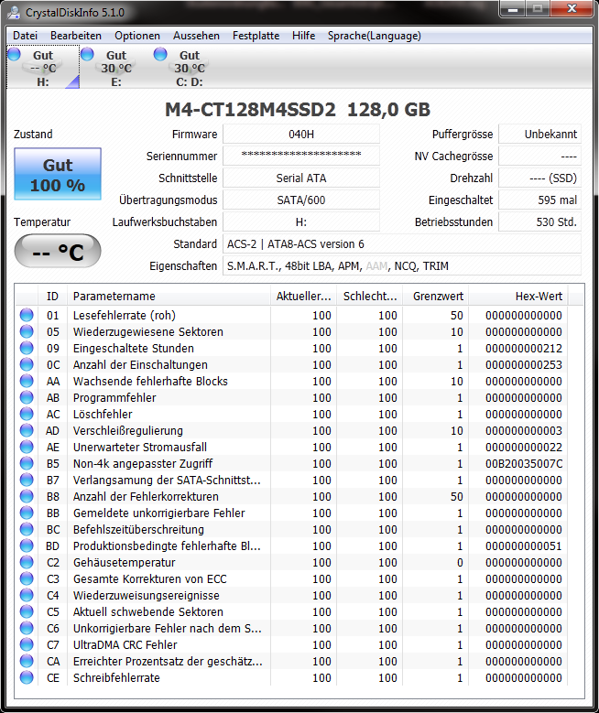Click status orb of Befehlszeitüberschreitung row
This screenshot has width=599, height=713.
(x=27, y=529)
